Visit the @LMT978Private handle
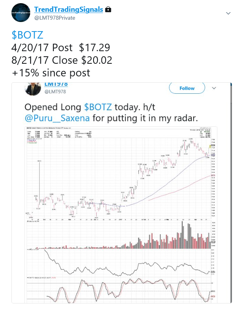This screenshot has height=309, width=246. point(55,18)
